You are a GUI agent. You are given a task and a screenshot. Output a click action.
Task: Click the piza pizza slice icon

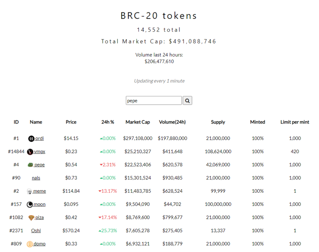[31, 218]
